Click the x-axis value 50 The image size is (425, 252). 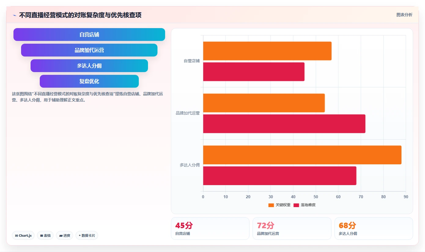click(x=316, y=197)
